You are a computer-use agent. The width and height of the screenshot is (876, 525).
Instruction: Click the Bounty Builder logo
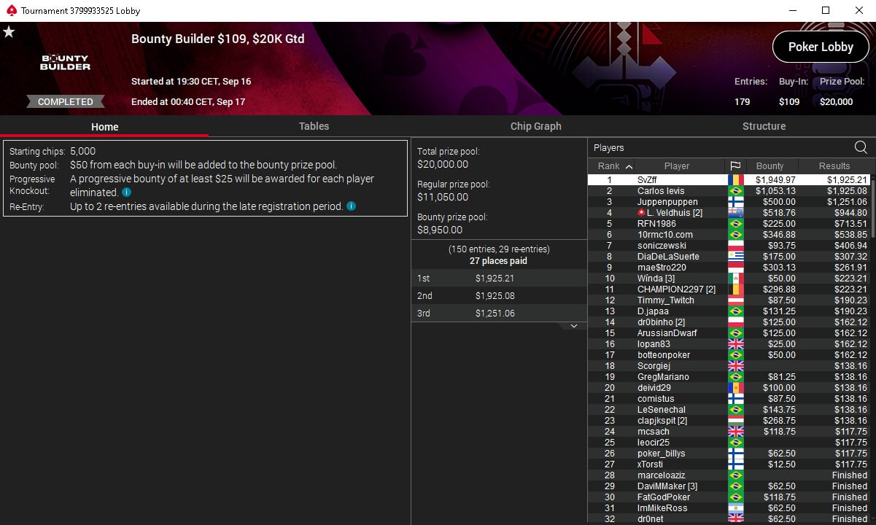coord(65,63)
